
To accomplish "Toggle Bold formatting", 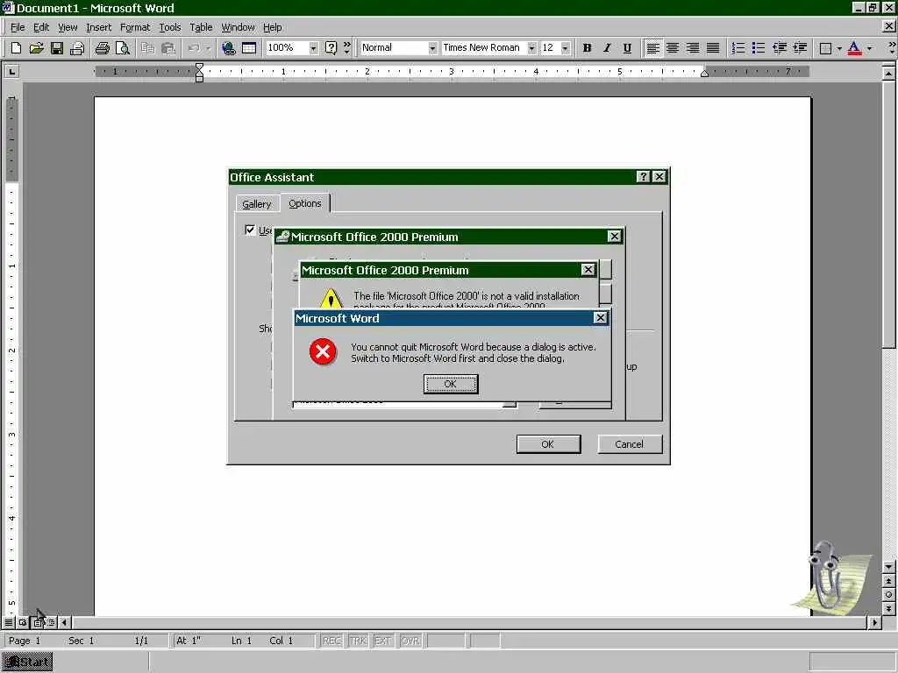I will click(x=587, y=48).
